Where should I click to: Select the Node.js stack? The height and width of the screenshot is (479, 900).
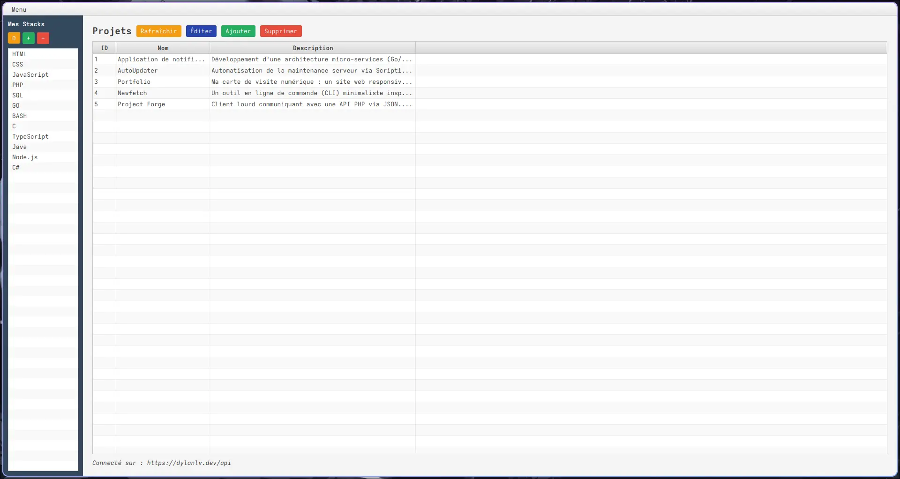coord(25,157)
